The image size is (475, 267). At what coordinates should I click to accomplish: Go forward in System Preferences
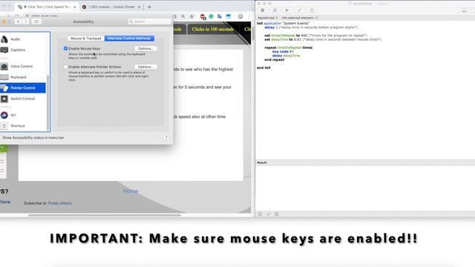coord(26,22)
